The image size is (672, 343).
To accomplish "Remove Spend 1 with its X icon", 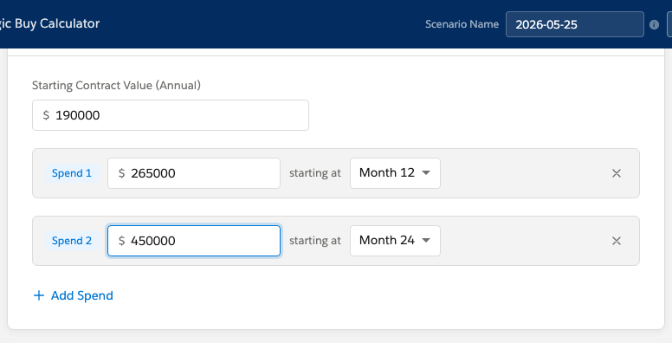I will (617, 173).
